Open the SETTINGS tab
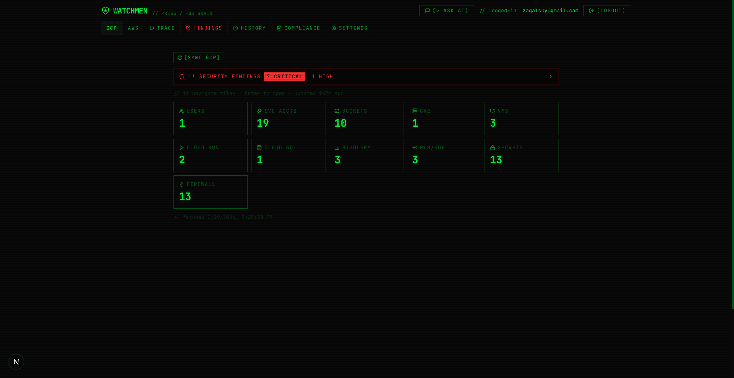This screenshot has width=734, height=378. tap(349, 28)
